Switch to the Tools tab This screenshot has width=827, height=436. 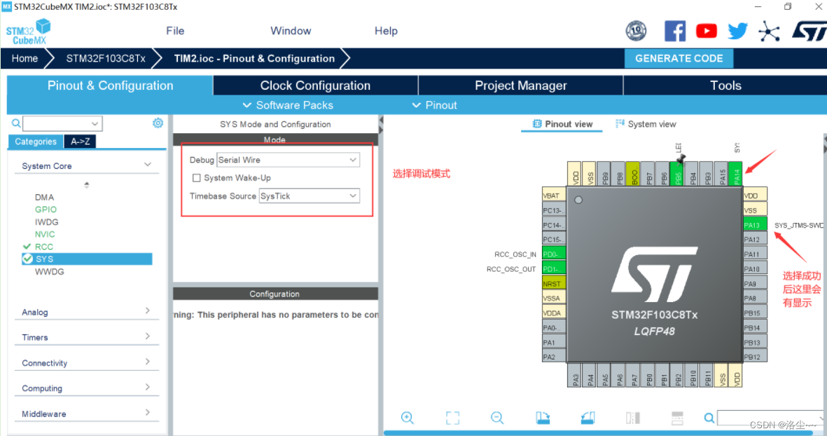point(725,86)
